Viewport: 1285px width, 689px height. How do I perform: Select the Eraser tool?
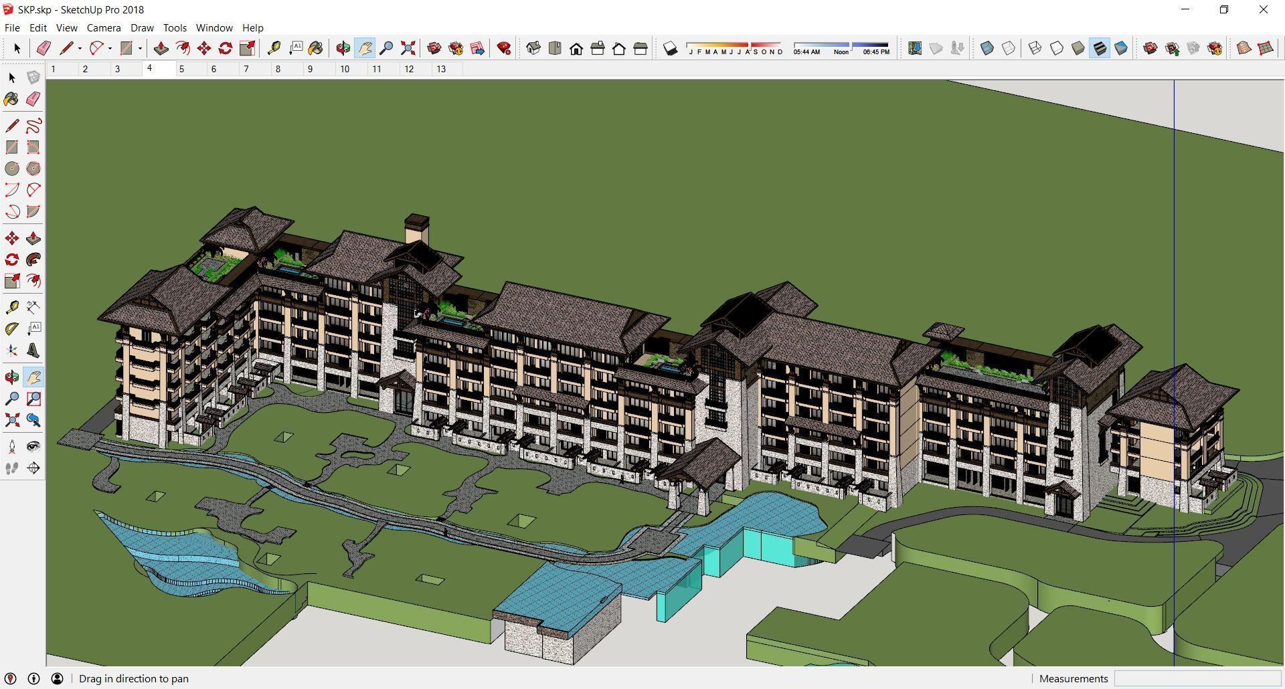click(x=44, y=48)
